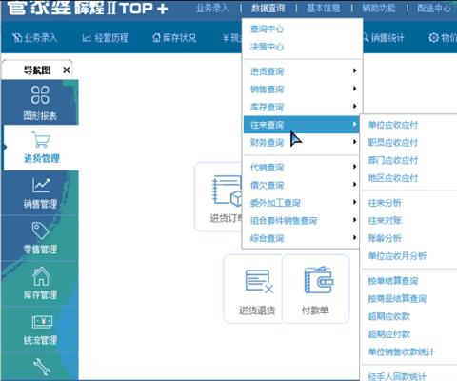Select the 进货管理 shopping cart icon
This screenshot has width=457, height=381.
41,140
